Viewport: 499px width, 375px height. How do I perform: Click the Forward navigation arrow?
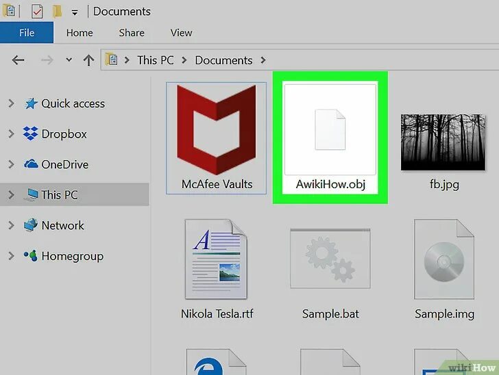point(47,60)
